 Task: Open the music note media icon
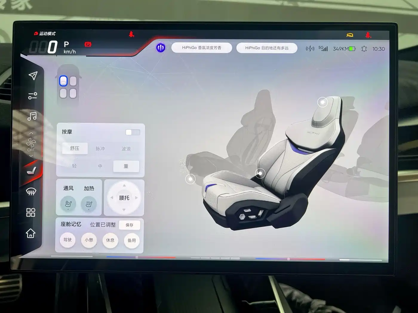[32, 116]
